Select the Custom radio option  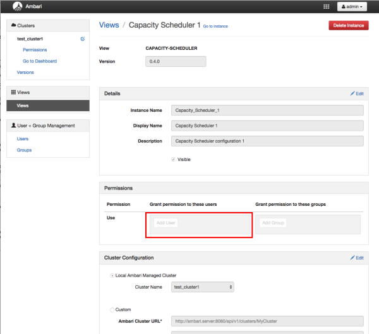click(112, 309)
